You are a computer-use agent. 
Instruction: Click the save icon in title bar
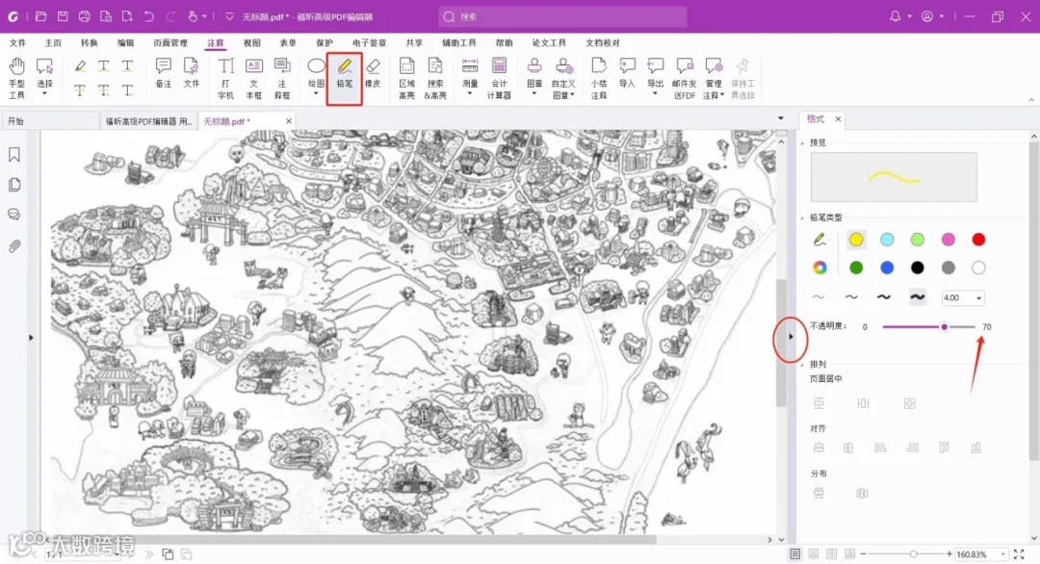pos(63,16)
